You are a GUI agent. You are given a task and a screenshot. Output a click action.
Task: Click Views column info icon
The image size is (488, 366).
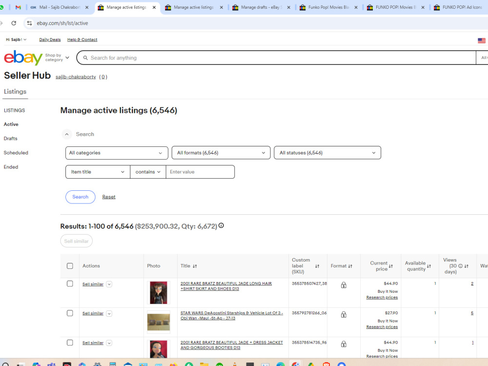(460, 266)
